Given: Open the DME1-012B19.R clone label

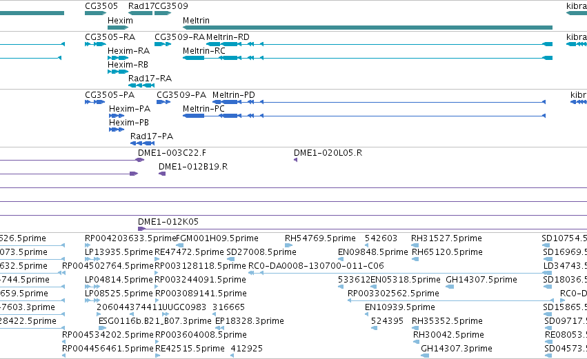Looking at the screenshot, I should point(193,167).
